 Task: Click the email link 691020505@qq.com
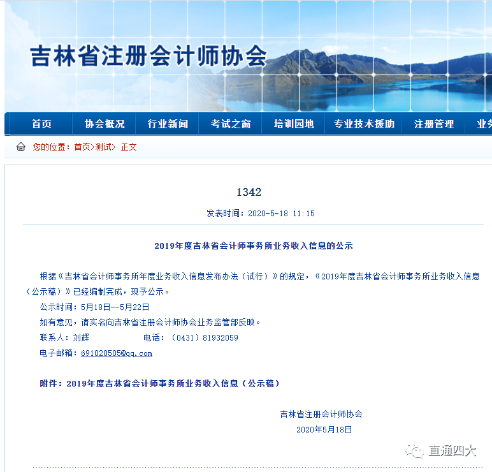tap(117, 353)
